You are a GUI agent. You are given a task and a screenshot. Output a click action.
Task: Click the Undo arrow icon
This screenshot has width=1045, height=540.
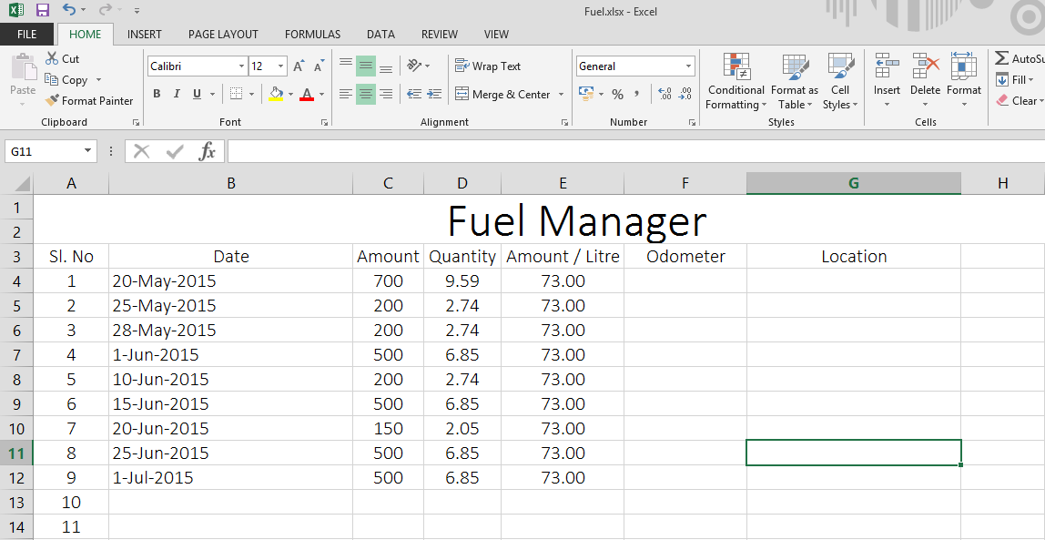click(68, 9)
